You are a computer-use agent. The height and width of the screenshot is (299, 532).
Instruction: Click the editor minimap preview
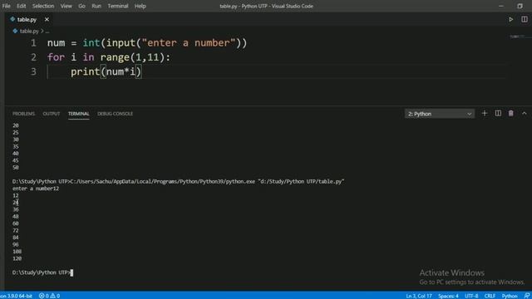[x=518, y=37]
